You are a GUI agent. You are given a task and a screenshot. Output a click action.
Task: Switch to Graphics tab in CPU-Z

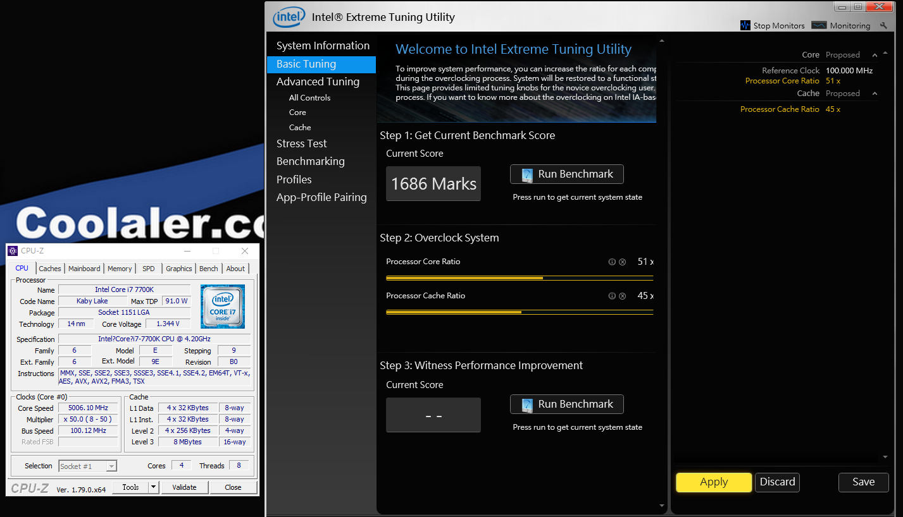179,269
